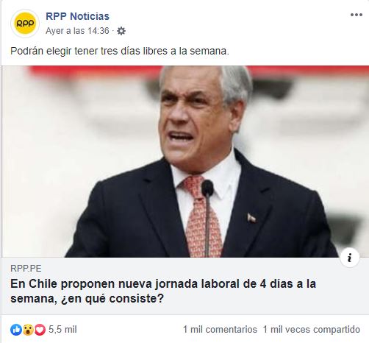This screenshot has width=369, height=343.
Task: Click the red-patterned tie in the preview image
Action: click(x=201, y=216)
